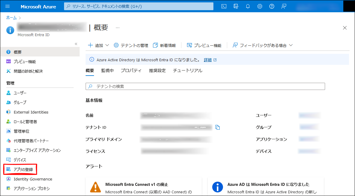Open the more options ellipsis beside 概要
The image size is (355, 196).
[x=118, y=28]
